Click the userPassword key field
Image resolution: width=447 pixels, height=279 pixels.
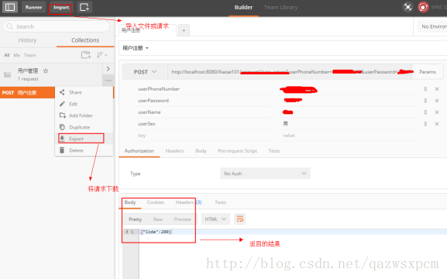pos(204,101)
